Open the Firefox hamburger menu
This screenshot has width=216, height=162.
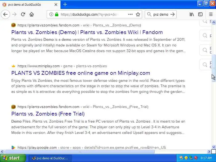click(x=211, y=14)
